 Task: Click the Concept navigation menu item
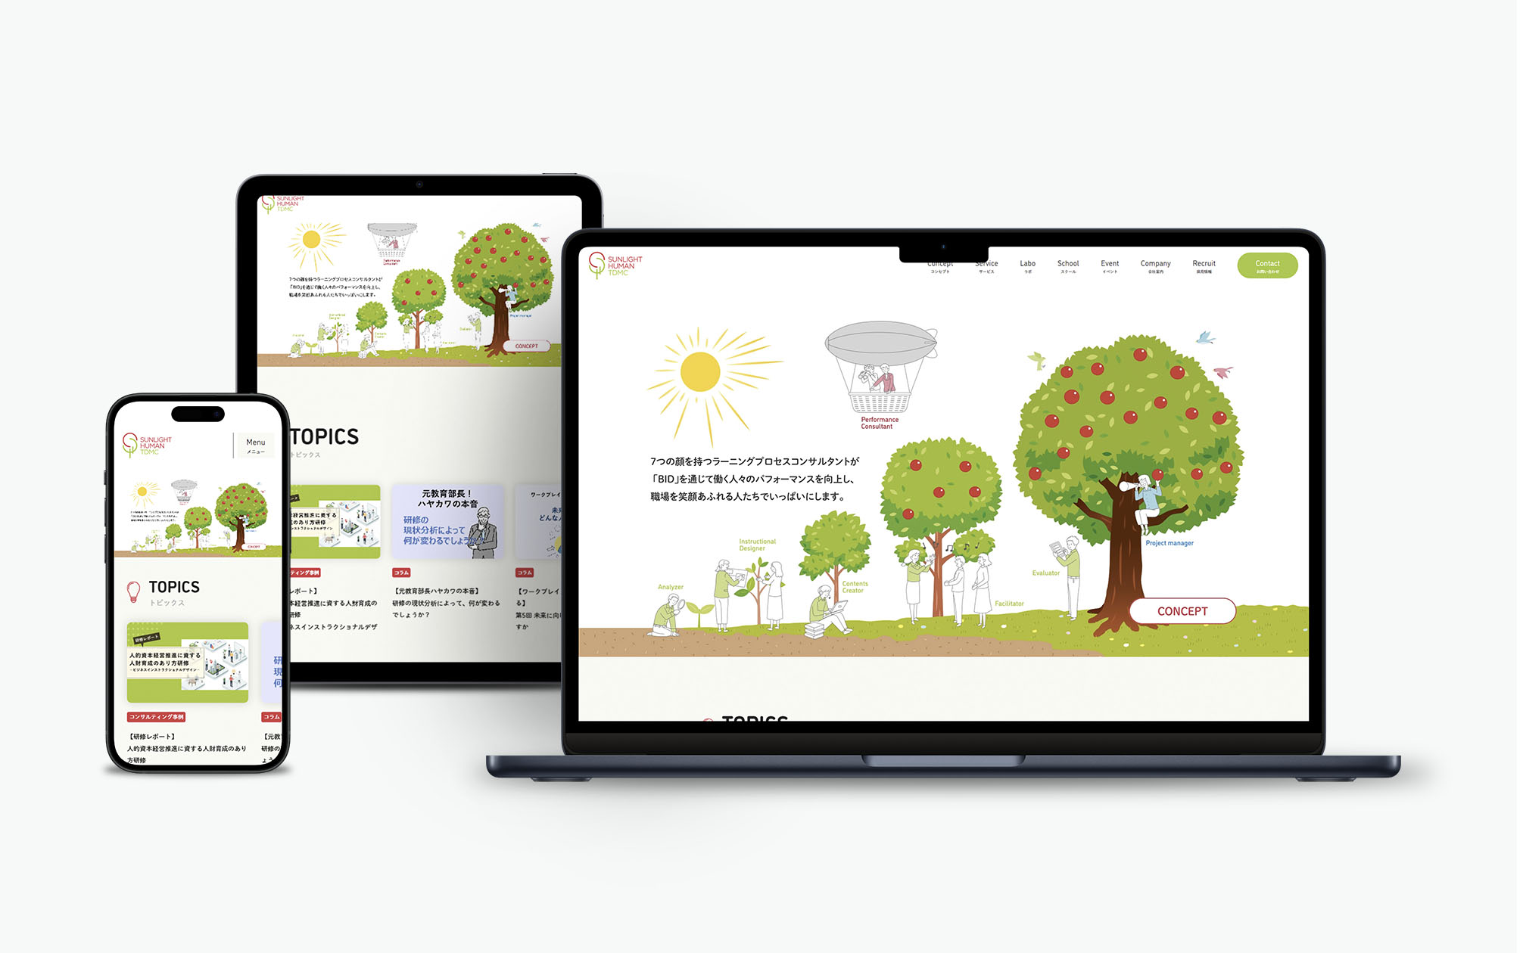939,268
